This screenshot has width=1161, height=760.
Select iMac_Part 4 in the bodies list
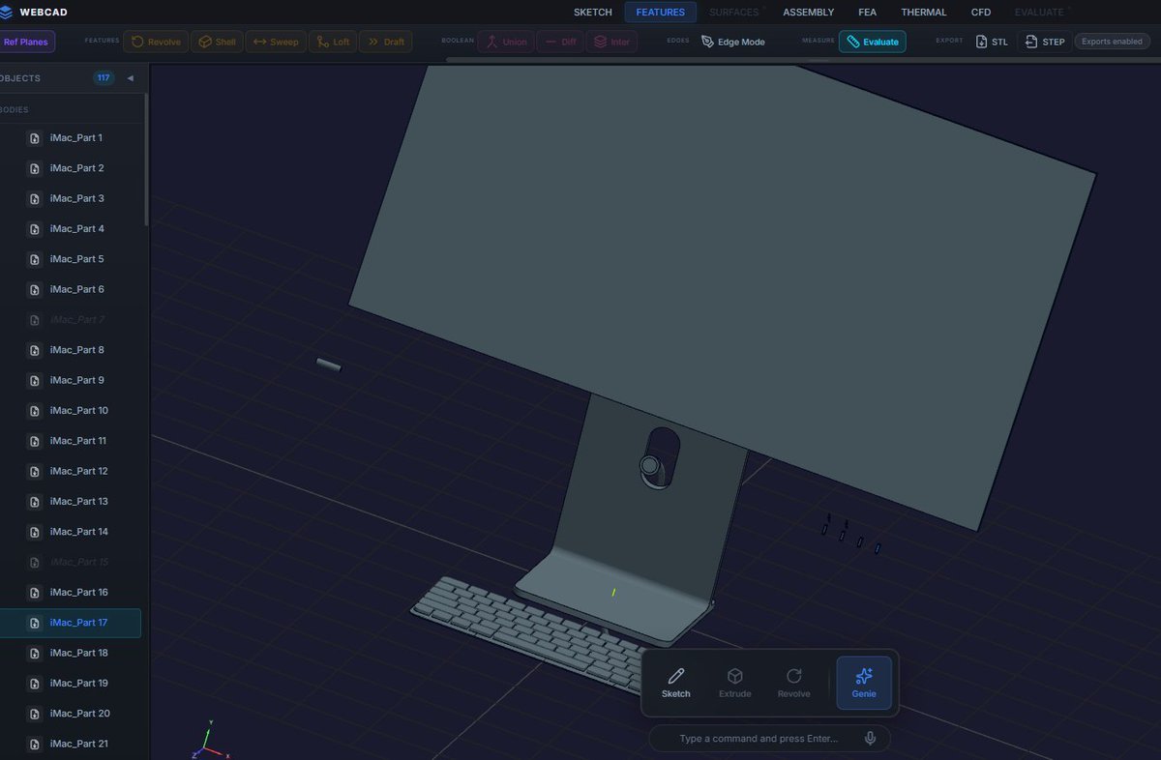point(72,229)
